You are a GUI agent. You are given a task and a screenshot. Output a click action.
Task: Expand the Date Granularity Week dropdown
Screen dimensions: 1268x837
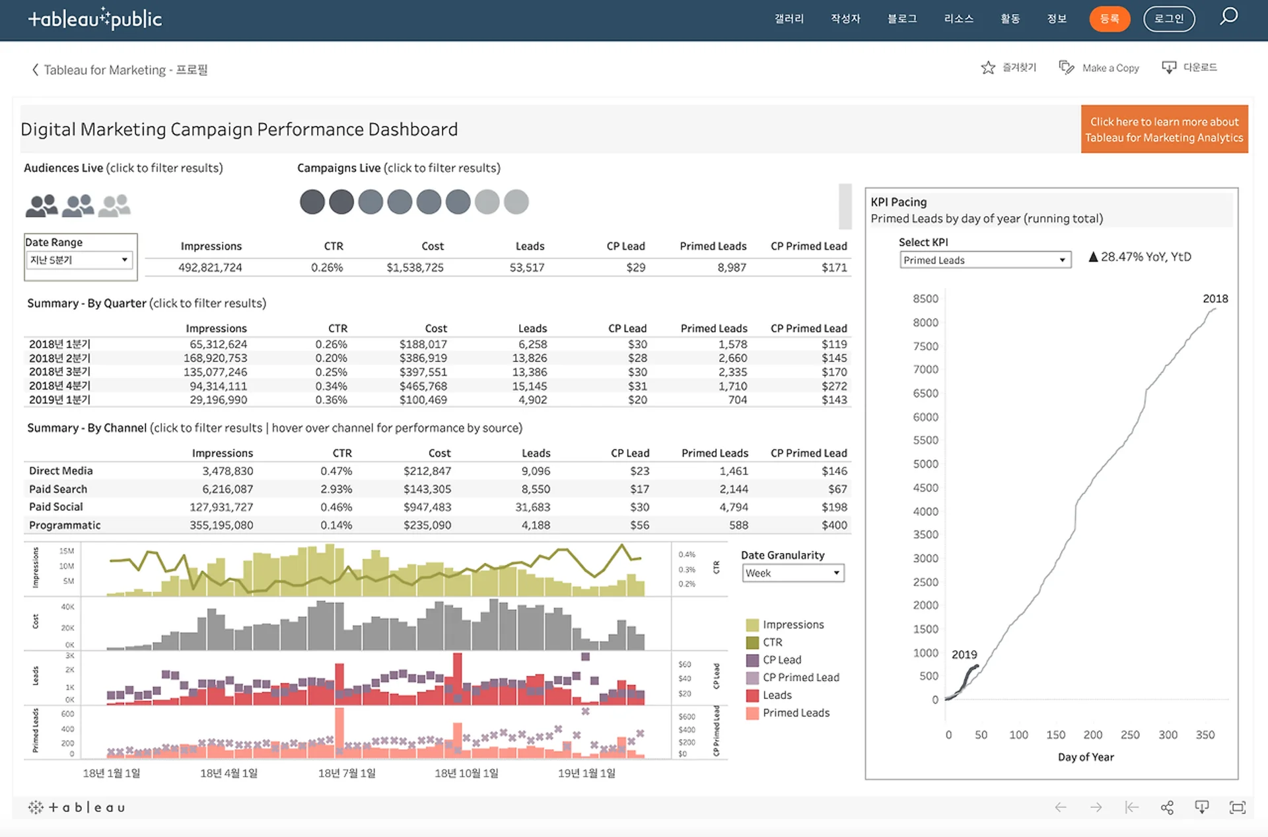pos(792,573)
